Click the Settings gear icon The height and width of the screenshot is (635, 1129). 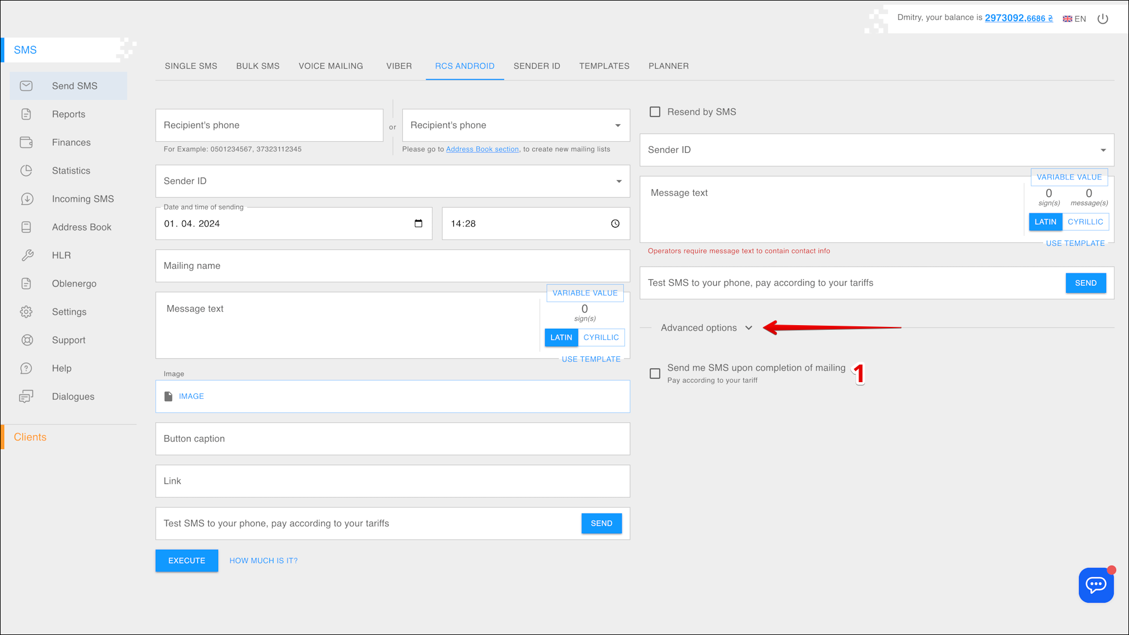pyautogui.click(x=26, y=312)
